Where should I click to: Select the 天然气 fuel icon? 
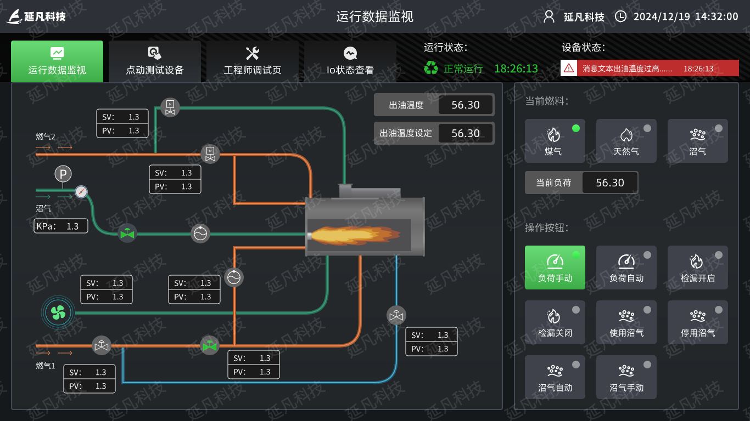point(626,140)
